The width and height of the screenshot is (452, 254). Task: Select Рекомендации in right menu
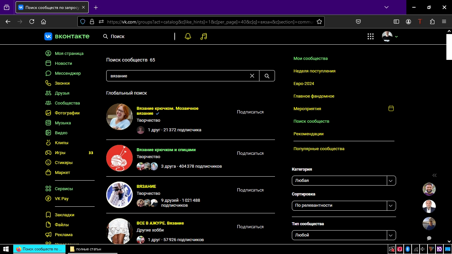click(x=308, y=134)
